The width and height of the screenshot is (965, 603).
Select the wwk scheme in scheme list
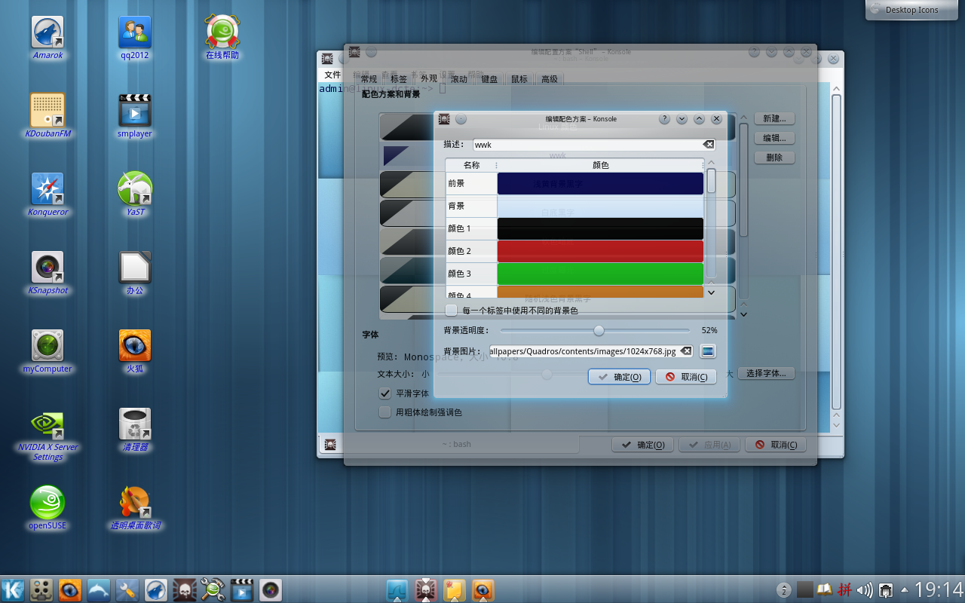coord(558,156)
